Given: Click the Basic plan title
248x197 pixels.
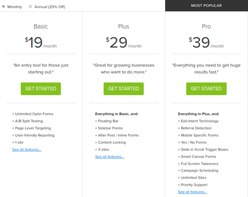Looking at the screenshot, I should tap(41, 27).
